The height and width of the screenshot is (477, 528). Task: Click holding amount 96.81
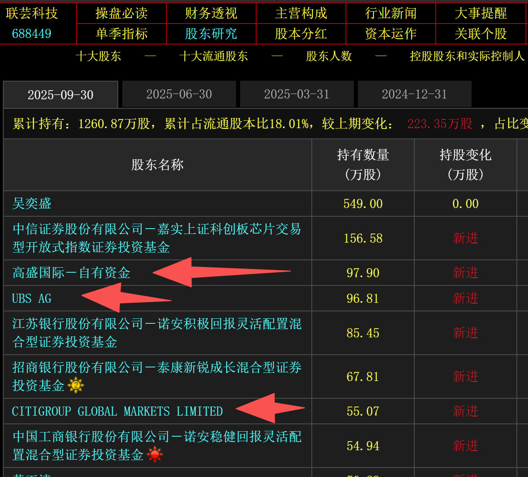click(x=363, y=298)
